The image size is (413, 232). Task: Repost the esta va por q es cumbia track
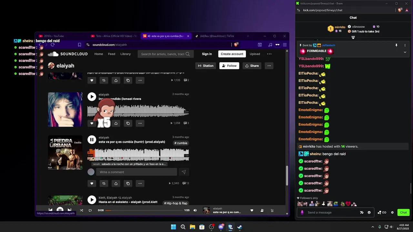(104, 183)
